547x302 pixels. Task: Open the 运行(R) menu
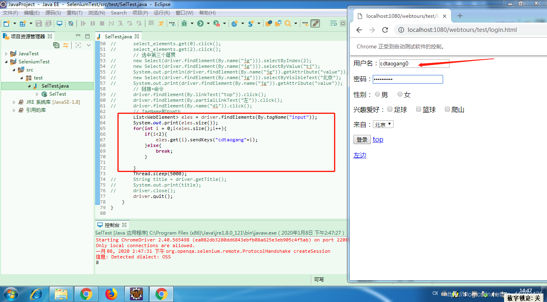(x=162, y=13)
